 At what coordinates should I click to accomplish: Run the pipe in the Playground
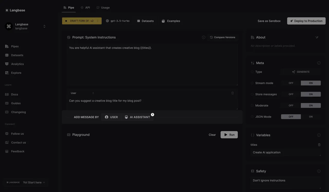pyautogui.click(x=229, y=135)
